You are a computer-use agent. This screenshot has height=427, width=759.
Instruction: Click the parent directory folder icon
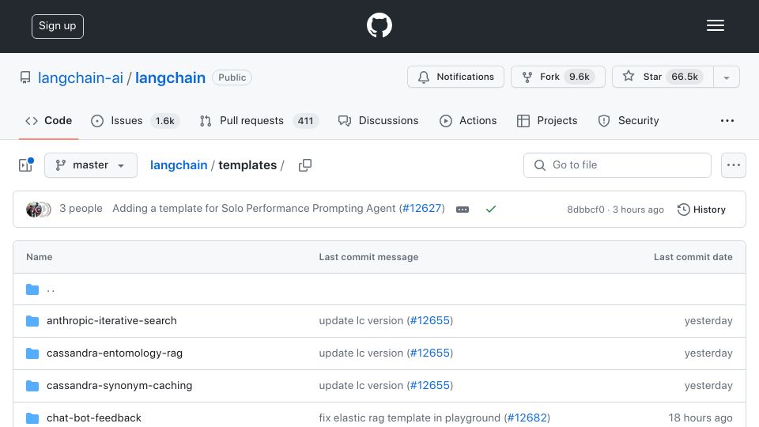32,289
